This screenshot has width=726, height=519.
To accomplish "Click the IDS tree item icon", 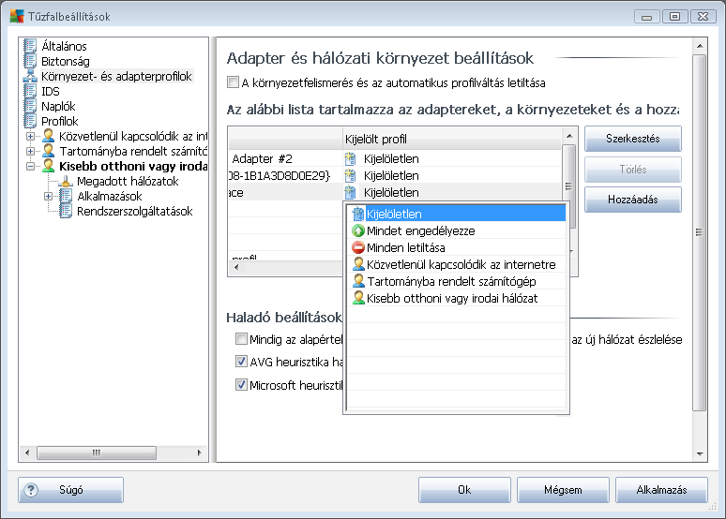I will (x=30, y=91).
